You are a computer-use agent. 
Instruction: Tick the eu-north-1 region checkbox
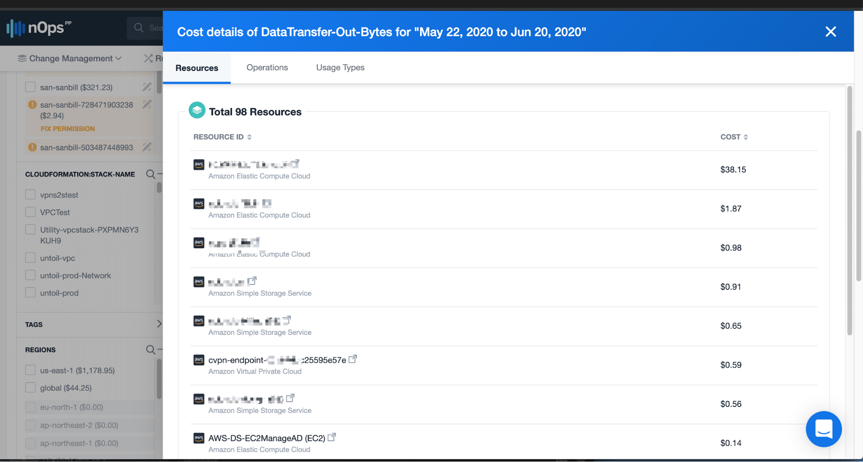[x=30, y=407]
